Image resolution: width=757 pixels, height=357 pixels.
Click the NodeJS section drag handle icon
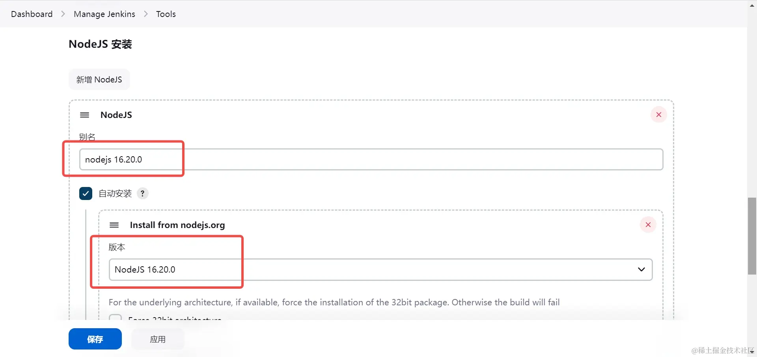84,115
